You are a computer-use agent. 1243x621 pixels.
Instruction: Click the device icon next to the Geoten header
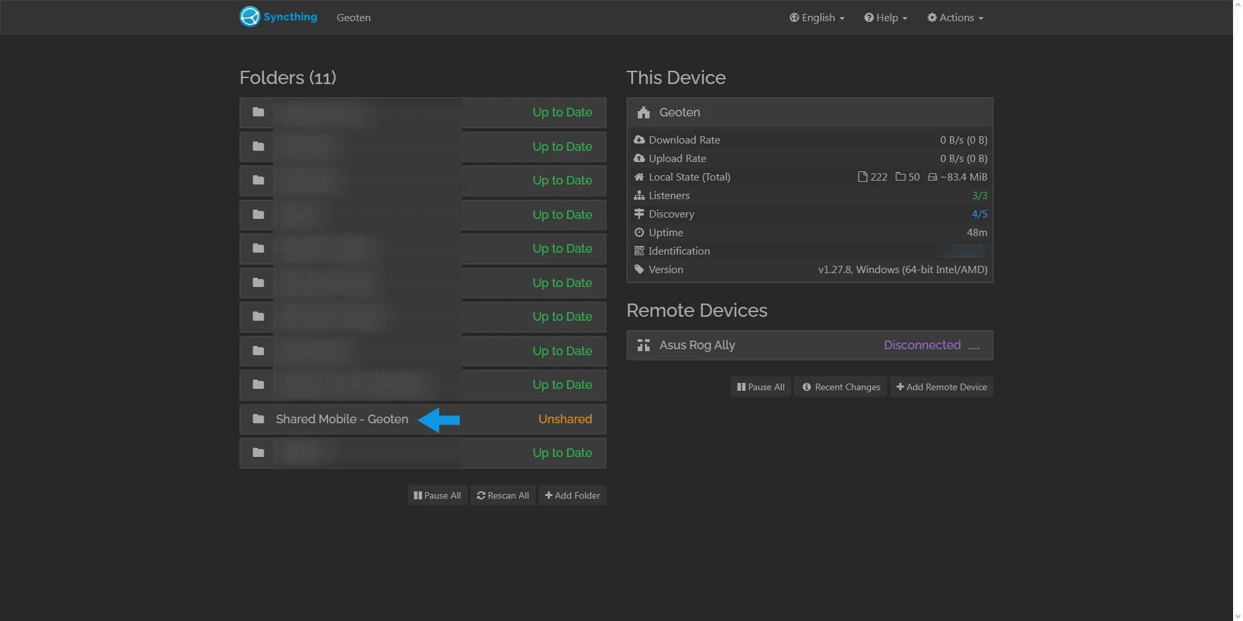[643, 112]
